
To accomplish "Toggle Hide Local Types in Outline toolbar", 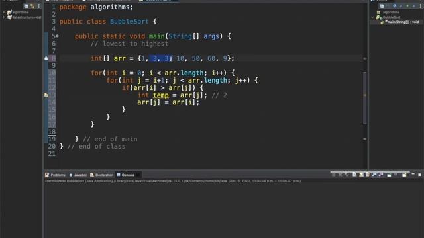I will pos(413,6).
